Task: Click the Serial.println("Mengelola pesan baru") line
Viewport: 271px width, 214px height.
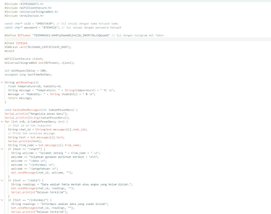Action: pyautogui.click(x=36, y=114)
